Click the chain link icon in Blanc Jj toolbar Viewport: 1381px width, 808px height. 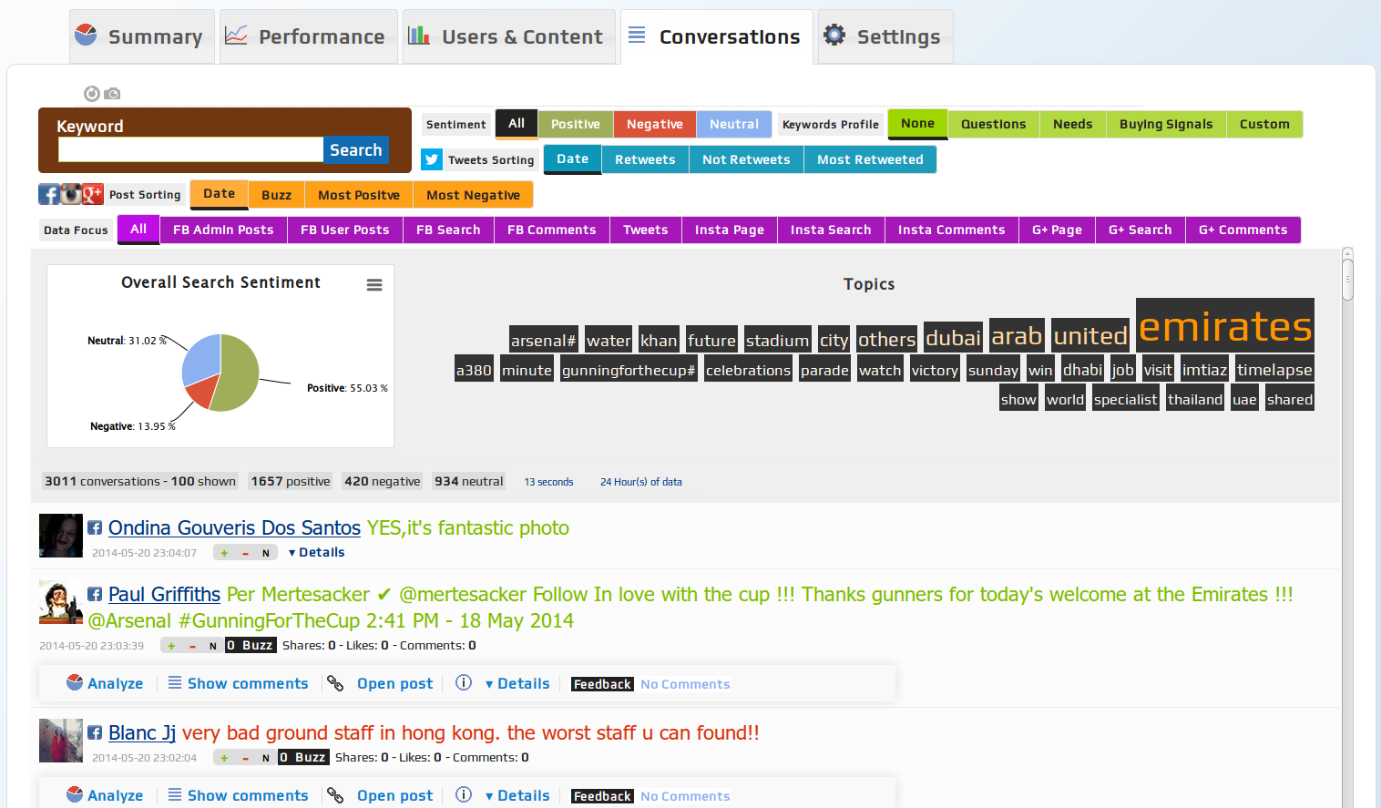[335, 795]
